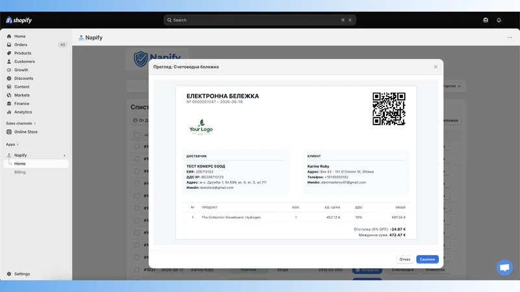This screenshot has width=520, height=292.
Task: Click the customer email danimladenov01@gmail.com
Action: pos(343,182)
